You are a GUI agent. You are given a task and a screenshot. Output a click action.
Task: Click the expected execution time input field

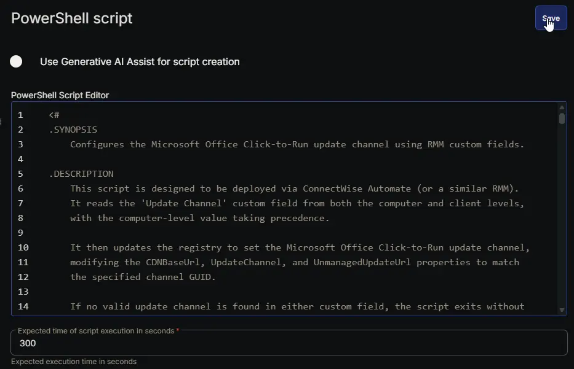point(289,343)
